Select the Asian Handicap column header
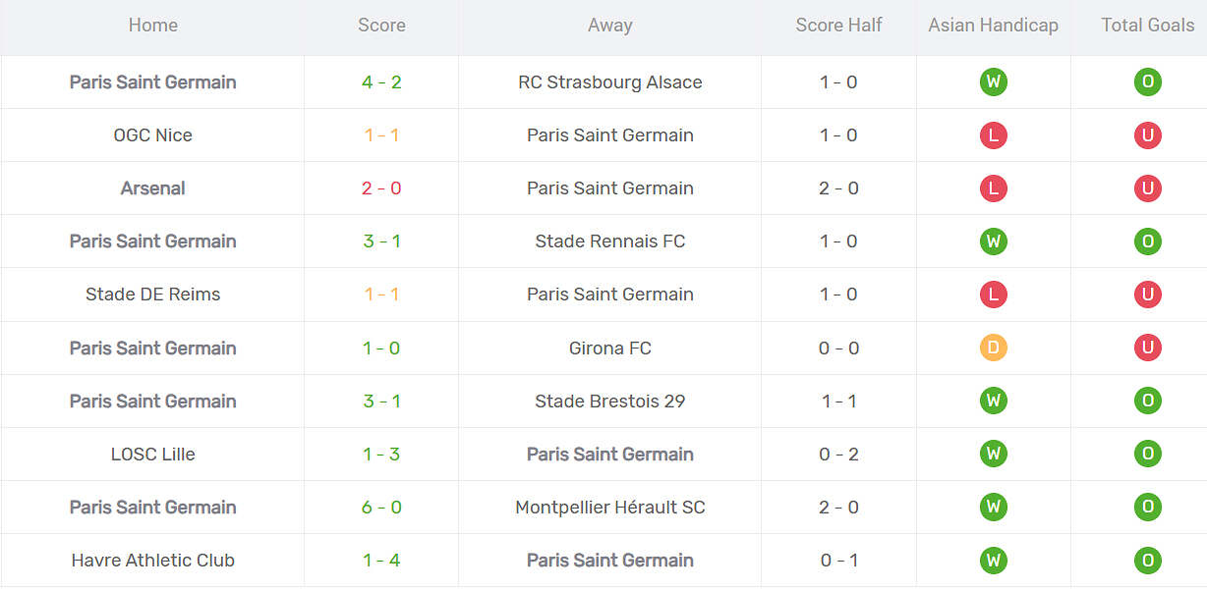This screenshot has height=590, width=1207. (x=993, y=26)
